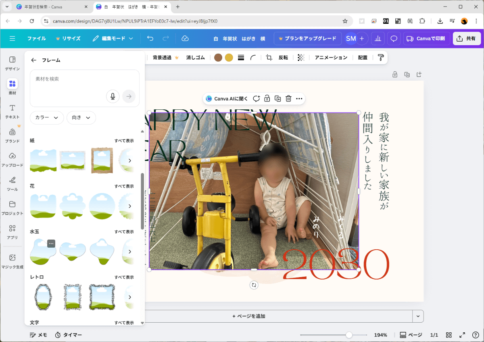This screenshot has width=484, height=342.
Task: Open the 向き filter dropdown
Action: coord(81,117)
